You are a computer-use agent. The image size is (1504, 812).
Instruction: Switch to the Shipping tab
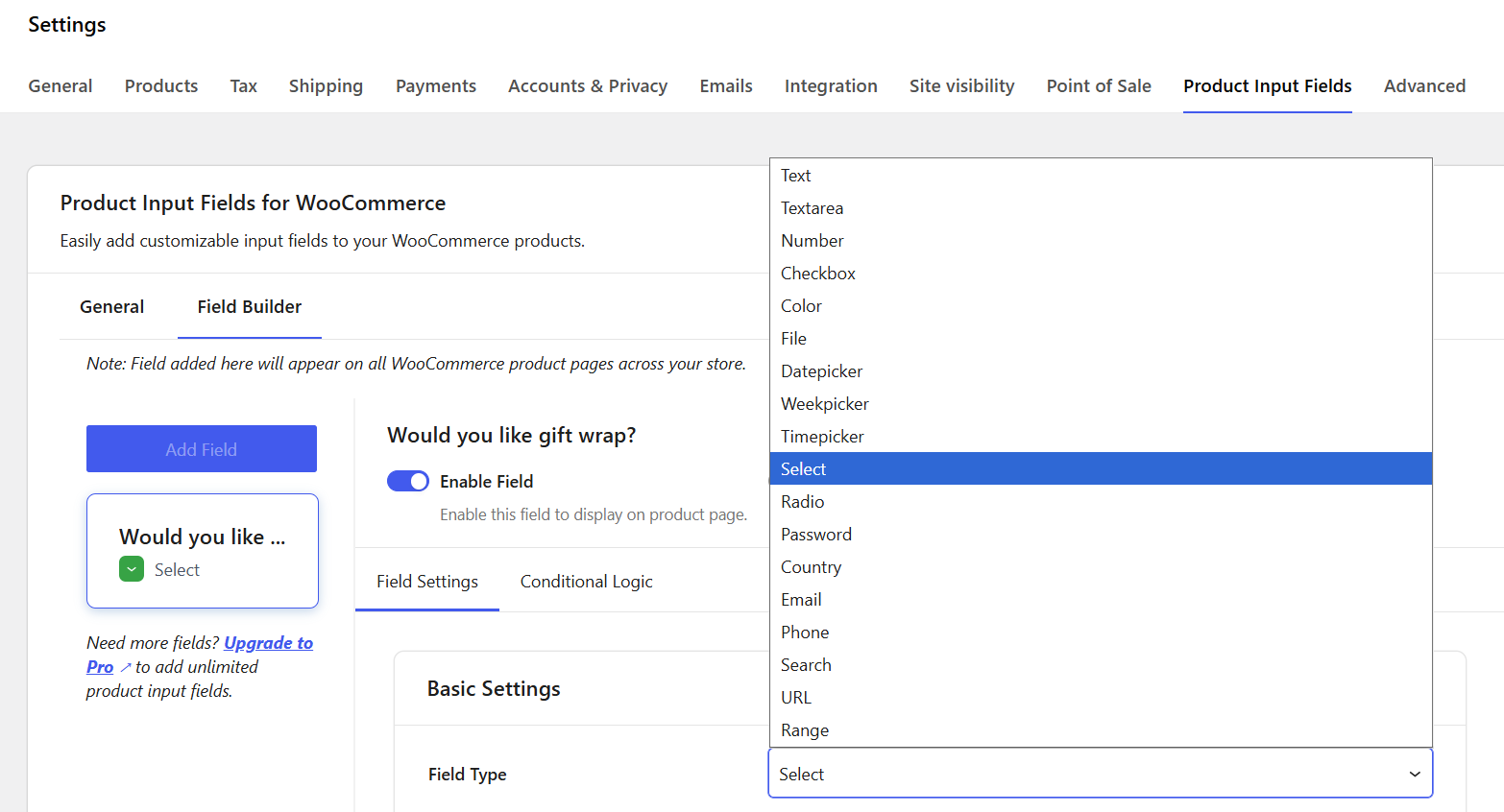point(326,86)
